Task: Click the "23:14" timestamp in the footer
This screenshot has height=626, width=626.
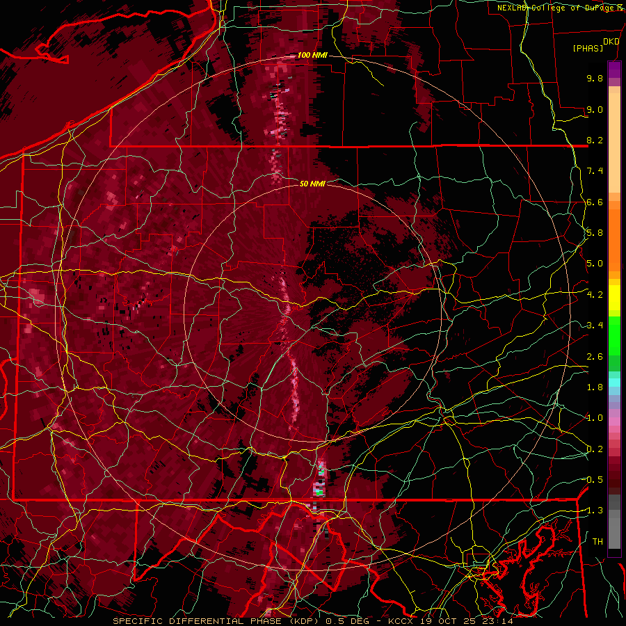Action: coord(499,621)
